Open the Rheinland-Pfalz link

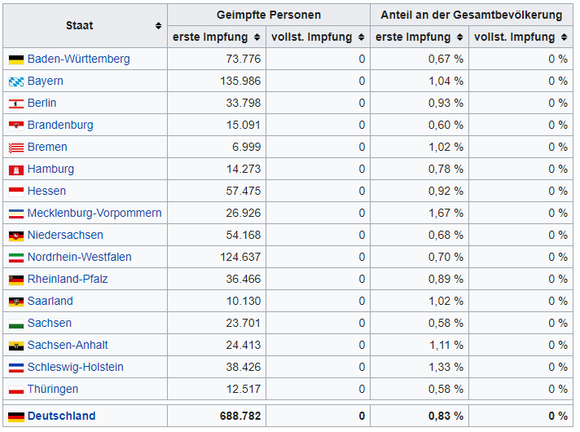pyautogui.click(x=68, y=280)
